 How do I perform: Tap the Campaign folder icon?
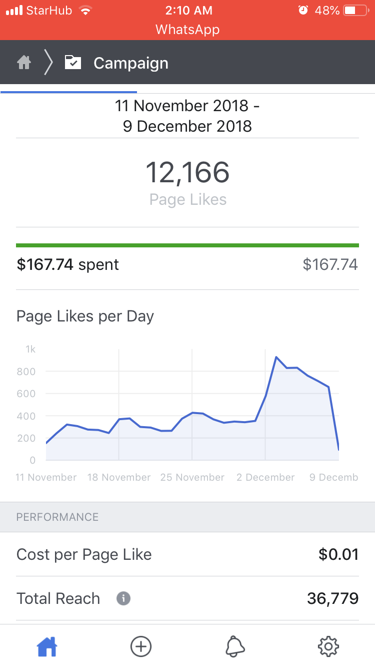click(73, 63)
